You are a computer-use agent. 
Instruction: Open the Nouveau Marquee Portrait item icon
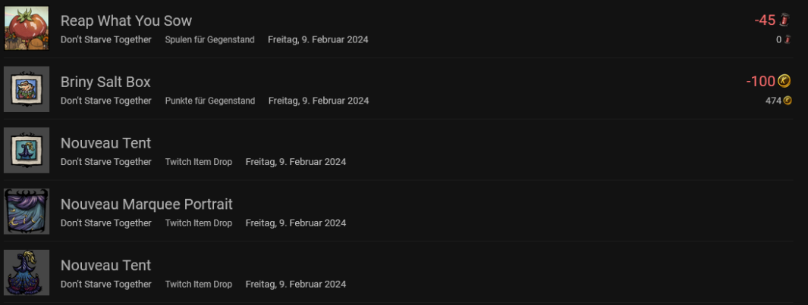27,211
